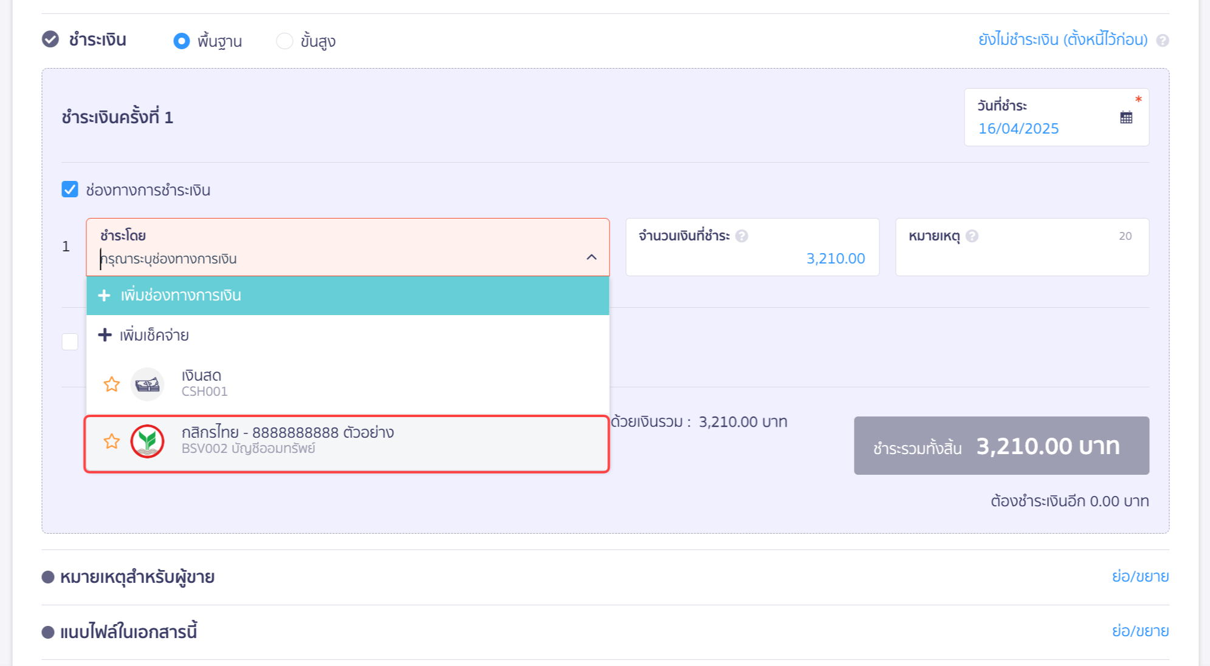1210x666 pixels.
Task: Show help icon beside หมายเหตุ
Action: click(x=972, y=236)
